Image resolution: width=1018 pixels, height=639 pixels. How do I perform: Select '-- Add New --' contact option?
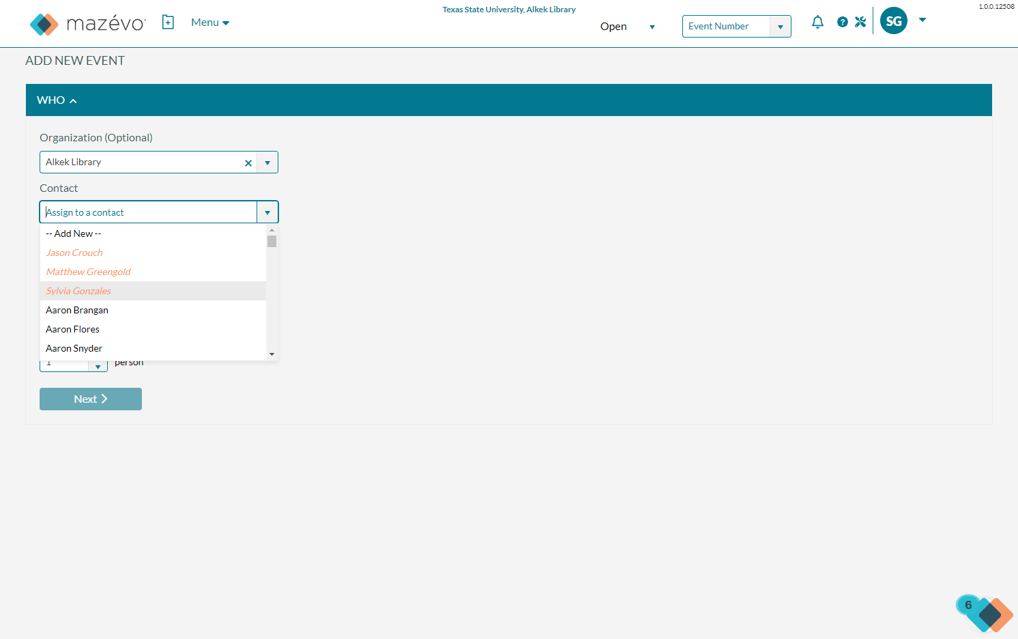pyautogui.click(x=153, y=233)
